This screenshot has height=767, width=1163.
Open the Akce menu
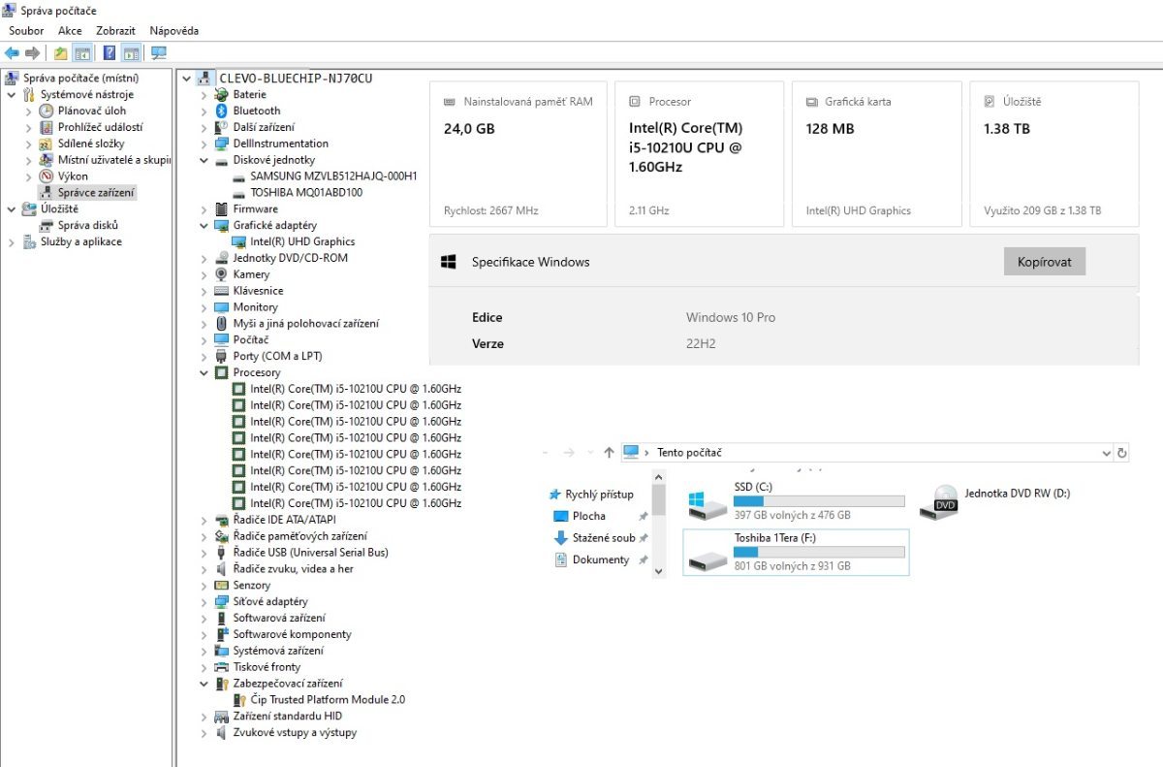pyautogui.click(x=70, y=31)
